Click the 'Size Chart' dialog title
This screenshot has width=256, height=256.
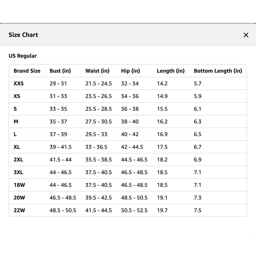pyautogui.click(x=23, y=35)
